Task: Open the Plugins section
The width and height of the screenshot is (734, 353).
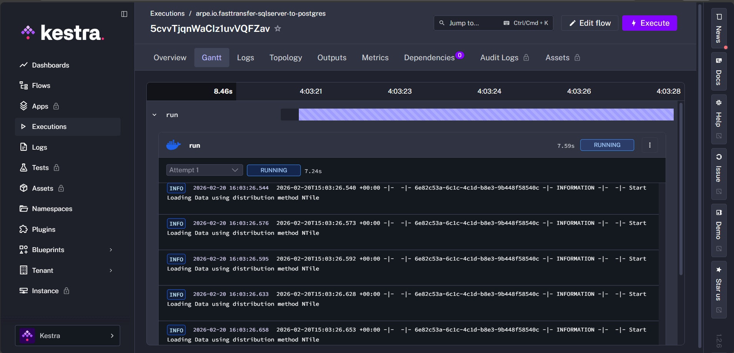Action: pyautogui.click(x=43, y=229)
